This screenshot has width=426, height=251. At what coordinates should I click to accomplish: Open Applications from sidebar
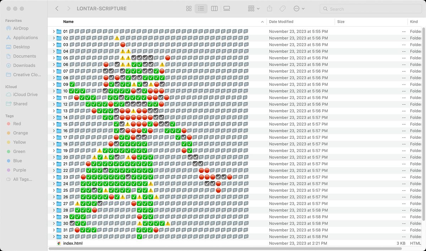click(x=25, y=38)
